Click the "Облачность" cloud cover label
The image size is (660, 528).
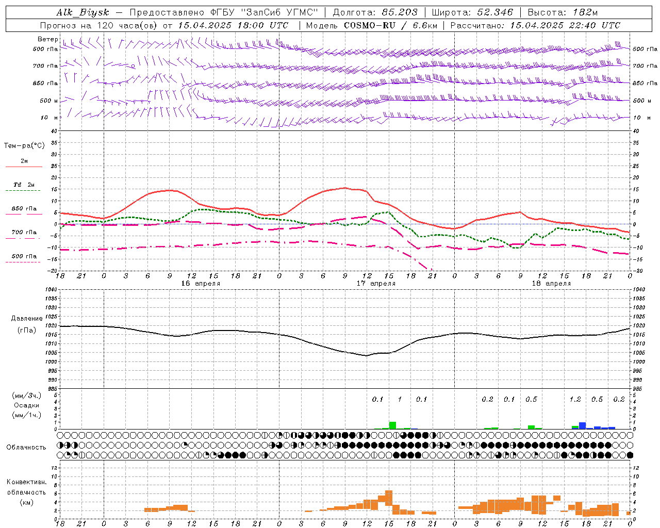pos(26,447)
